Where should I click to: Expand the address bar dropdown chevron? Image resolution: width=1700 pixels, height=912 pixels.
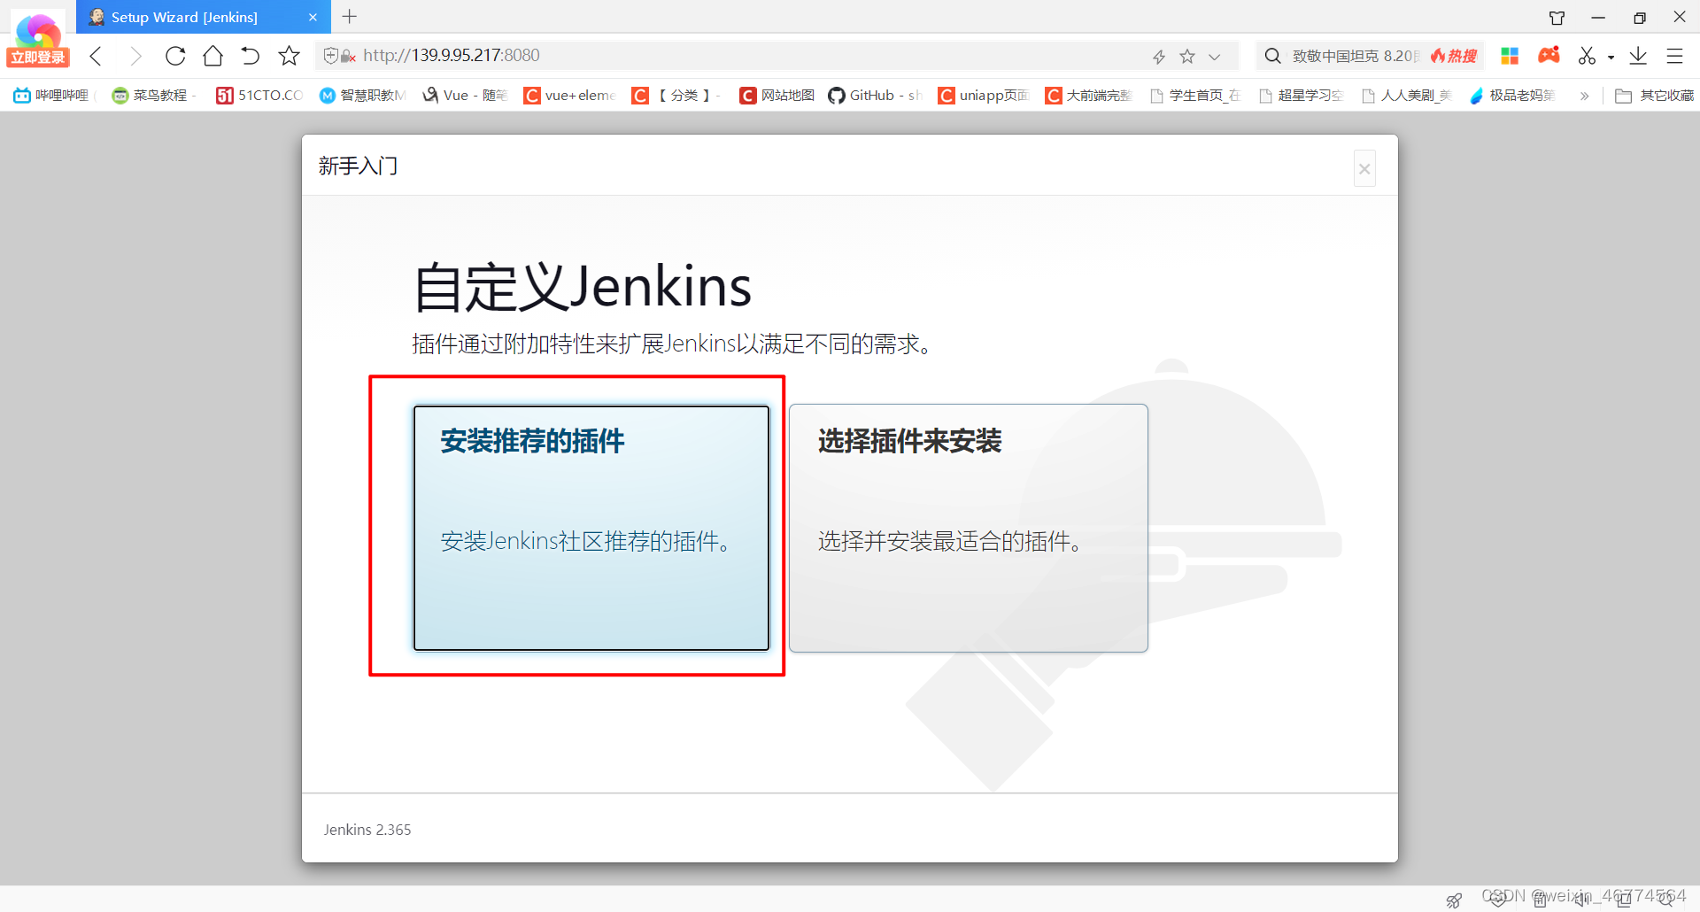point(1215,57)
